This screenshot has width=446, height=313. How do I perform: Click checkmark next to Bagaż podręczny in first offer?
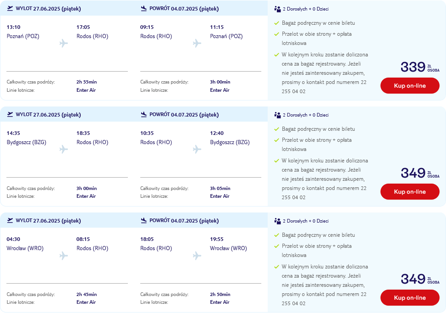pos(276,23)
